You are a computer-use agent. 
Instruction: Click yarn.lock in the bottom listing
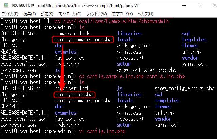(167, 125)
